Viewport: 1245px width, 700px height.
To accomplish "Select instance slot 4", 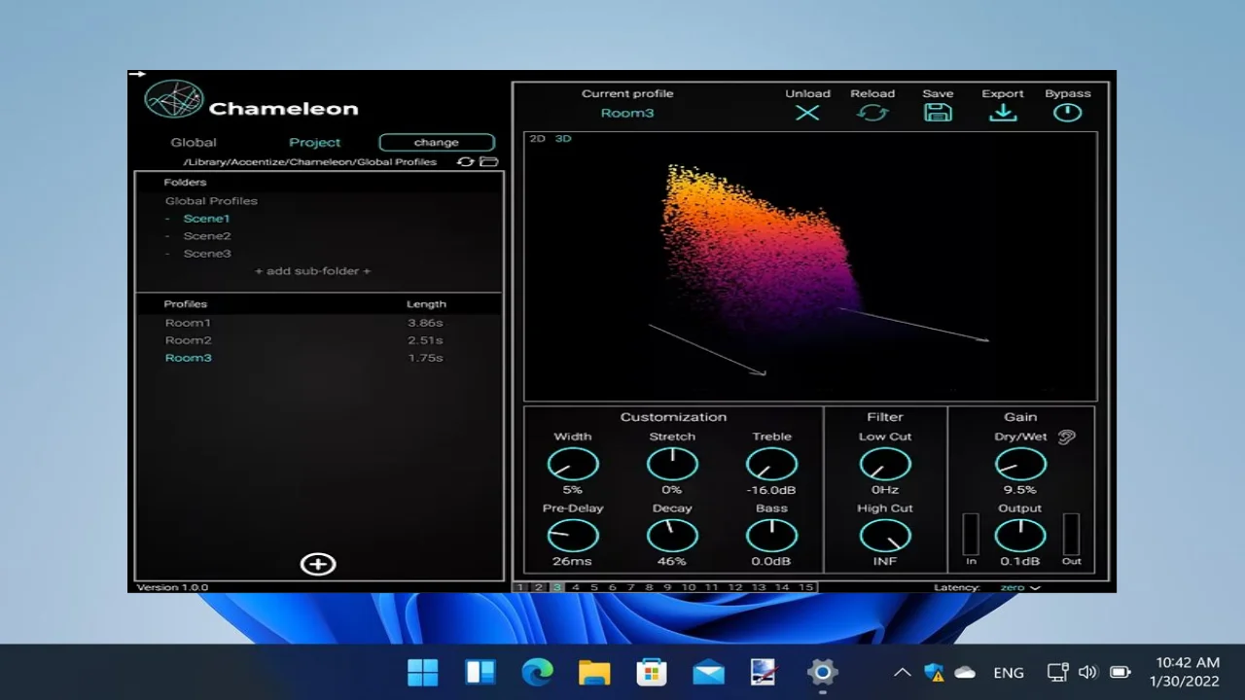I will tap(576, 587).
